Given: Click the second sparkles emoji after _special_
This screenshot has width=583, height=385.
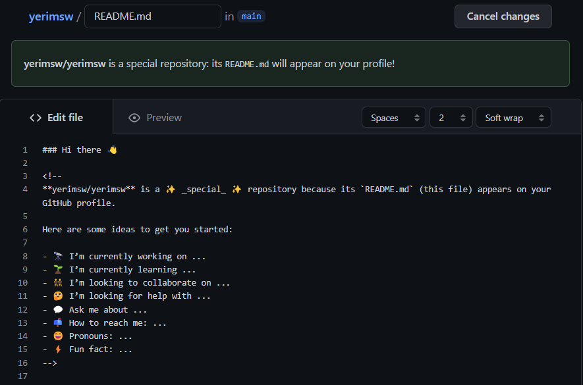Looking at the screenshot, I should tap(236, 190).
